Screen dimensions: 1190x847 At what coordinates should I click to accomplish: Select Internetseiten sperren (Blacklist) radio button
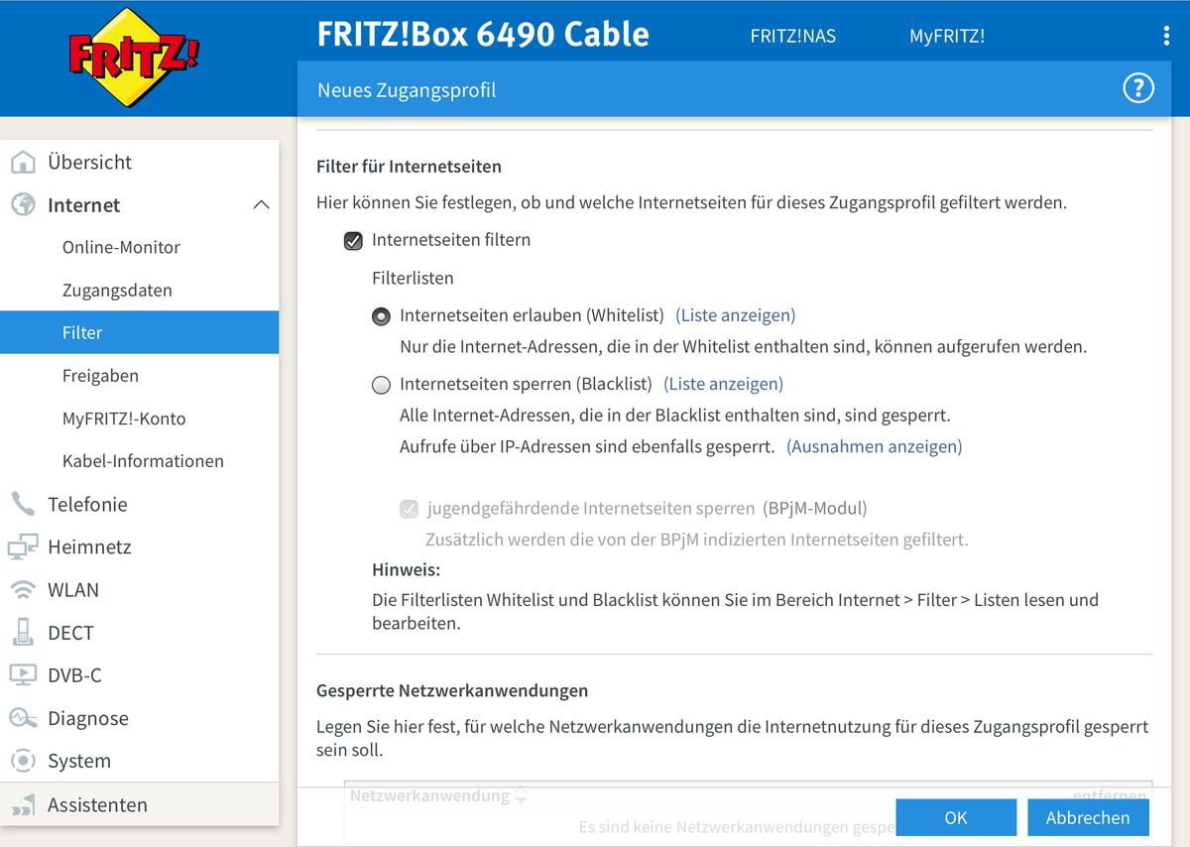pos(381,385)
